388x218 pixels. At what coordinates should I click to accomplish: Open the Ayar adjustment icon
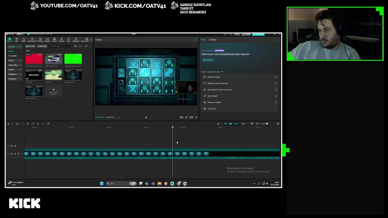click(69, 40)
